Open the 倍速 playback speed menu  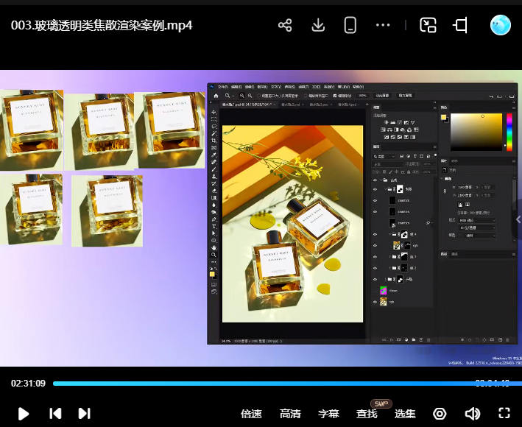(251, 414)
